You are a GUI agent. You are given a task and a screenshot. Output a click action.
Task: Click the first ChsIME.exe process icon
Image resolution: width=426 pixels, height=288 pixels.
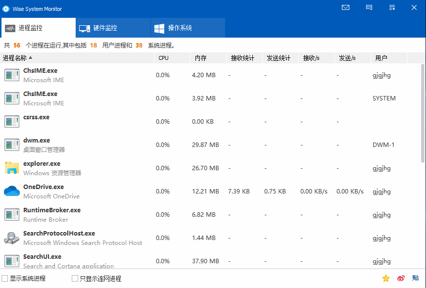(11, 75)
